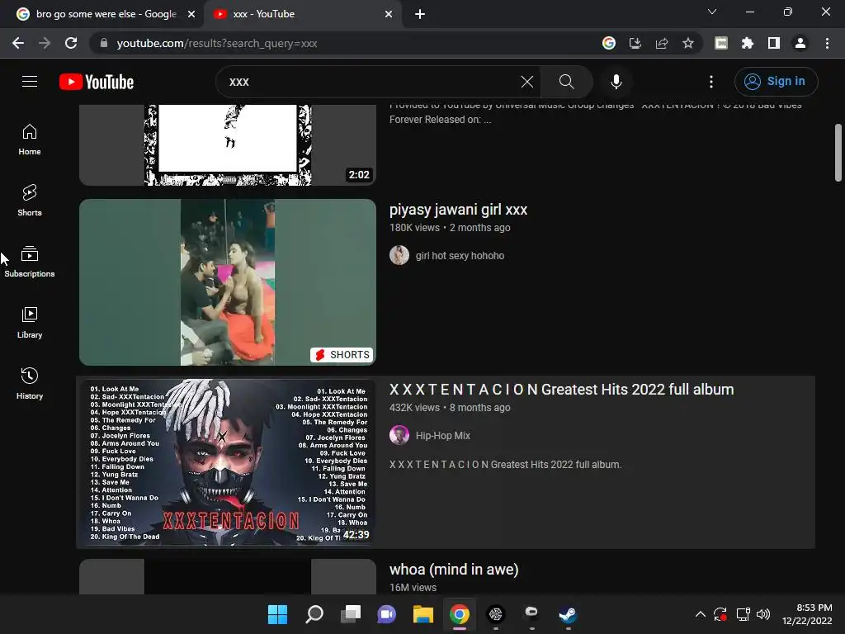Show hidden system tray icons chevron
Viewport: 845px width, 634px height.
click(700, 614)
